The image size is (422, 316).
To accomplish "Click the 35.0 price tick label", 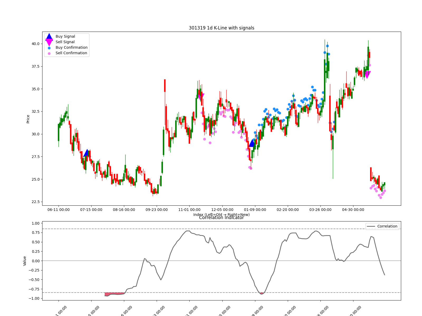I will pos(35,89).
